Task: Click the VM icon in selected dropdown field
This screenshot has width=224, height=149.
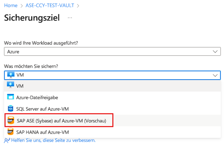Action: coord(10,75)
